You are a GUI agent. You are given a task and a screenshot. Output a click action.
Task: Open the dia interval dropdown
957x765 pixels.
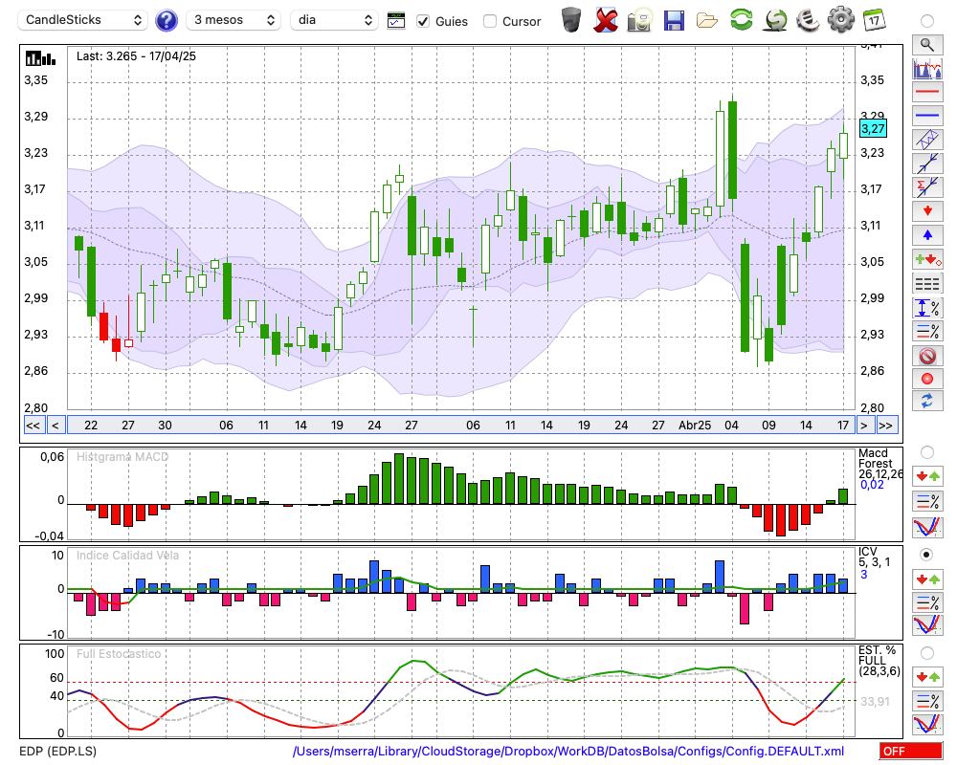pyautogui.click(x=334, y=20)
